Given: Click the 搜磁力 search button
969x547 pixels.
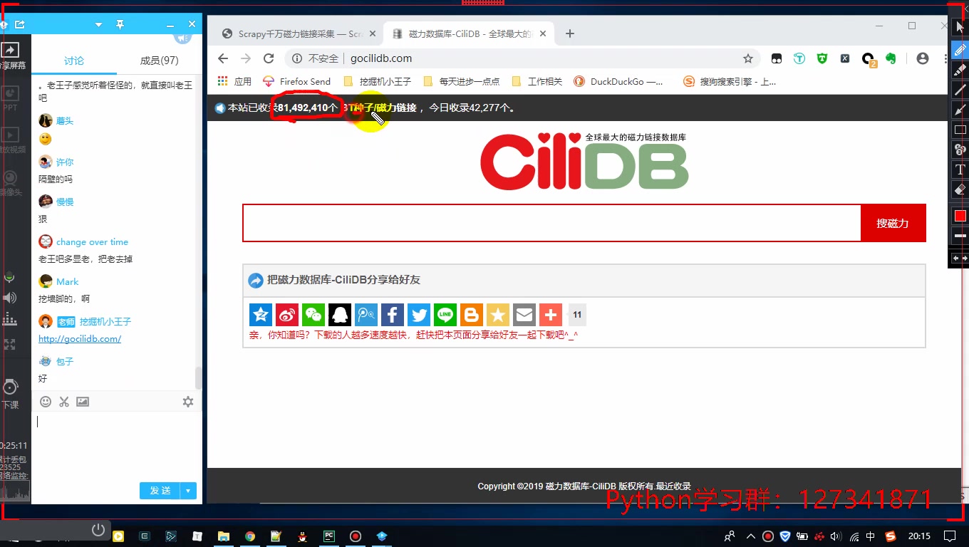Looking at the screenshot, I should coord(893,223).
